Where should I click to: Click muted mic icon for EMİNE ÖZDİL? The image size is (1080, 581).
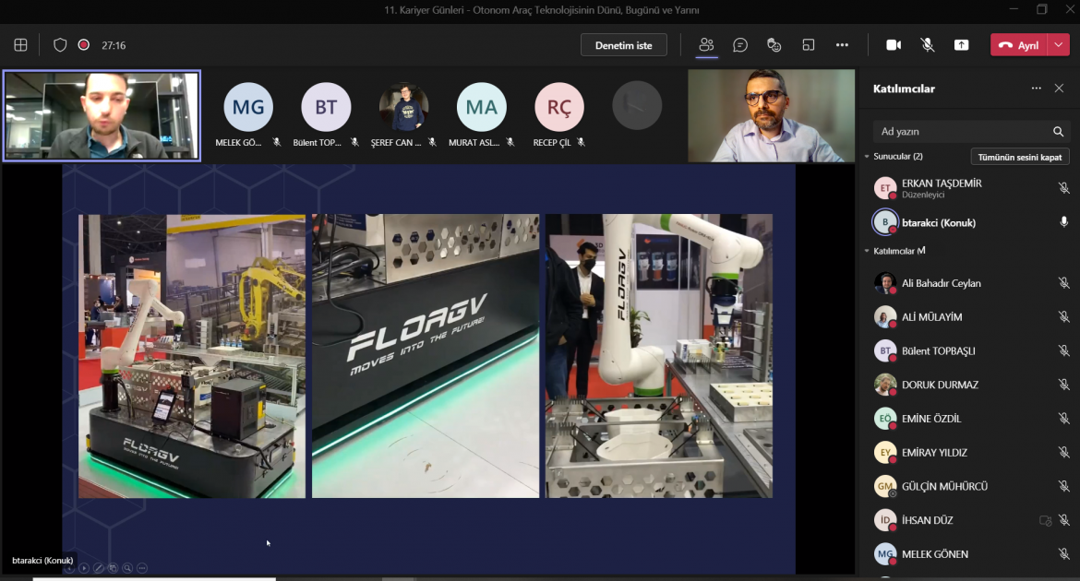pyautogui.click(x=1063, y=418)
